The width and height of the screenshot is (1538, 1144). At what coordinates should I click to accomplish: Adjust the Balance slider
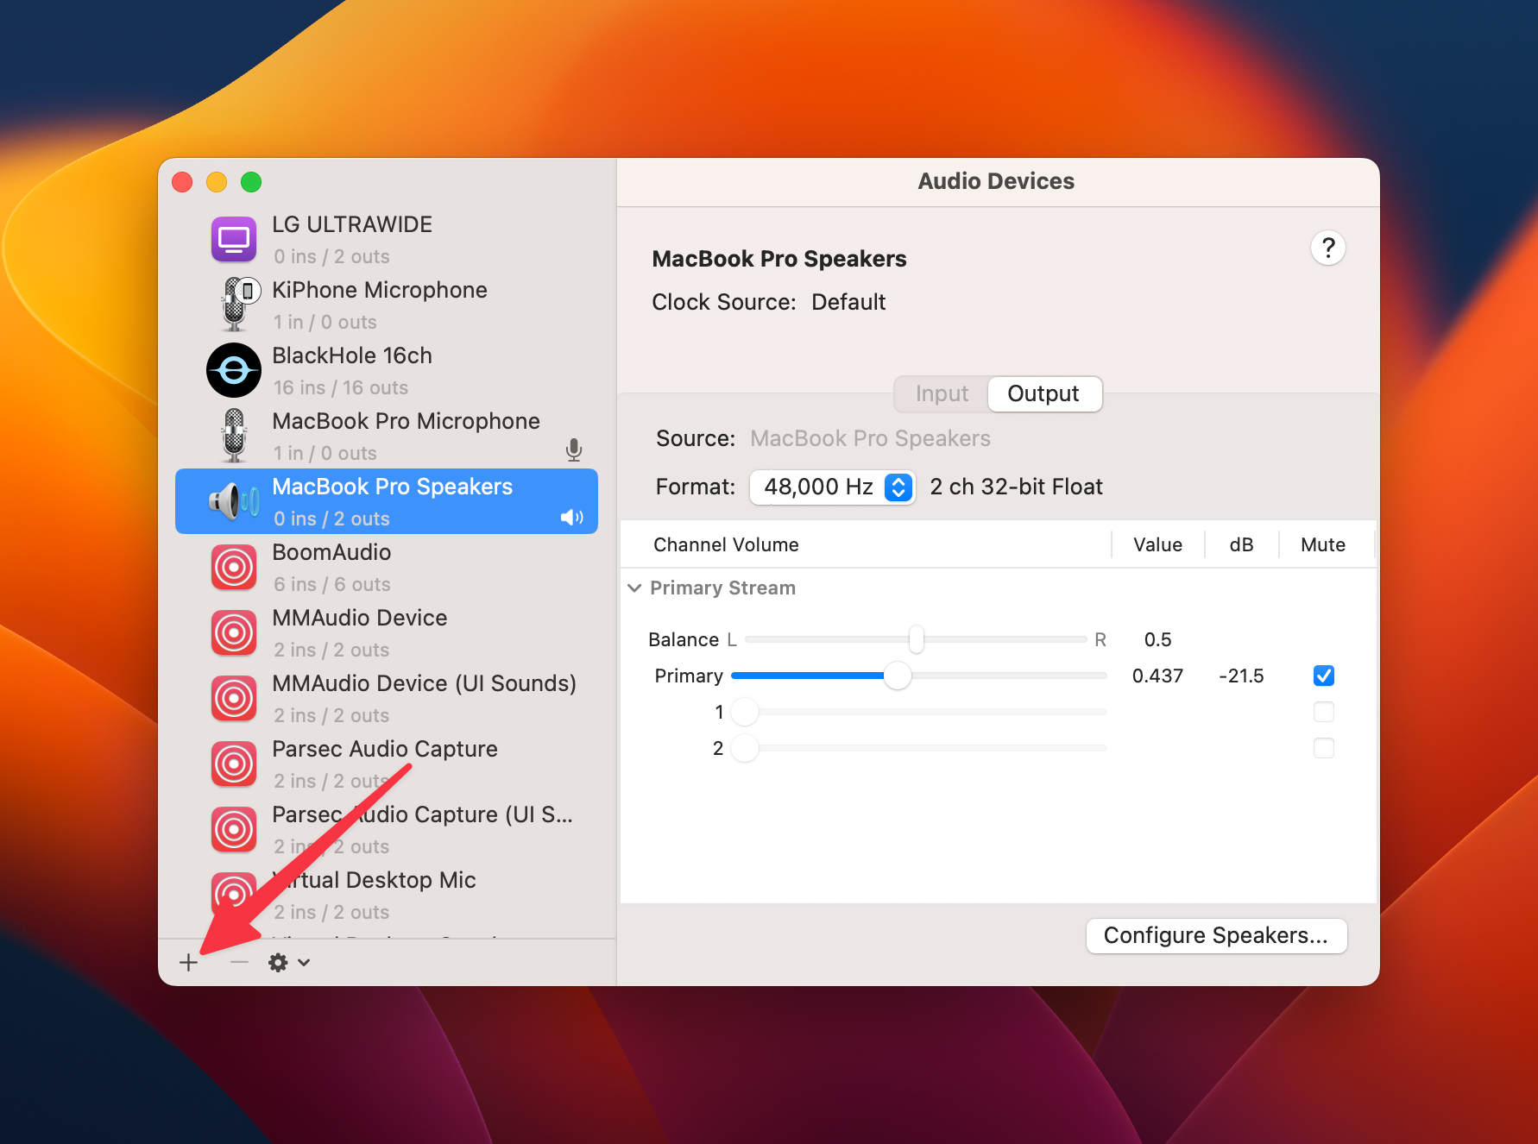tap(916, 639)
